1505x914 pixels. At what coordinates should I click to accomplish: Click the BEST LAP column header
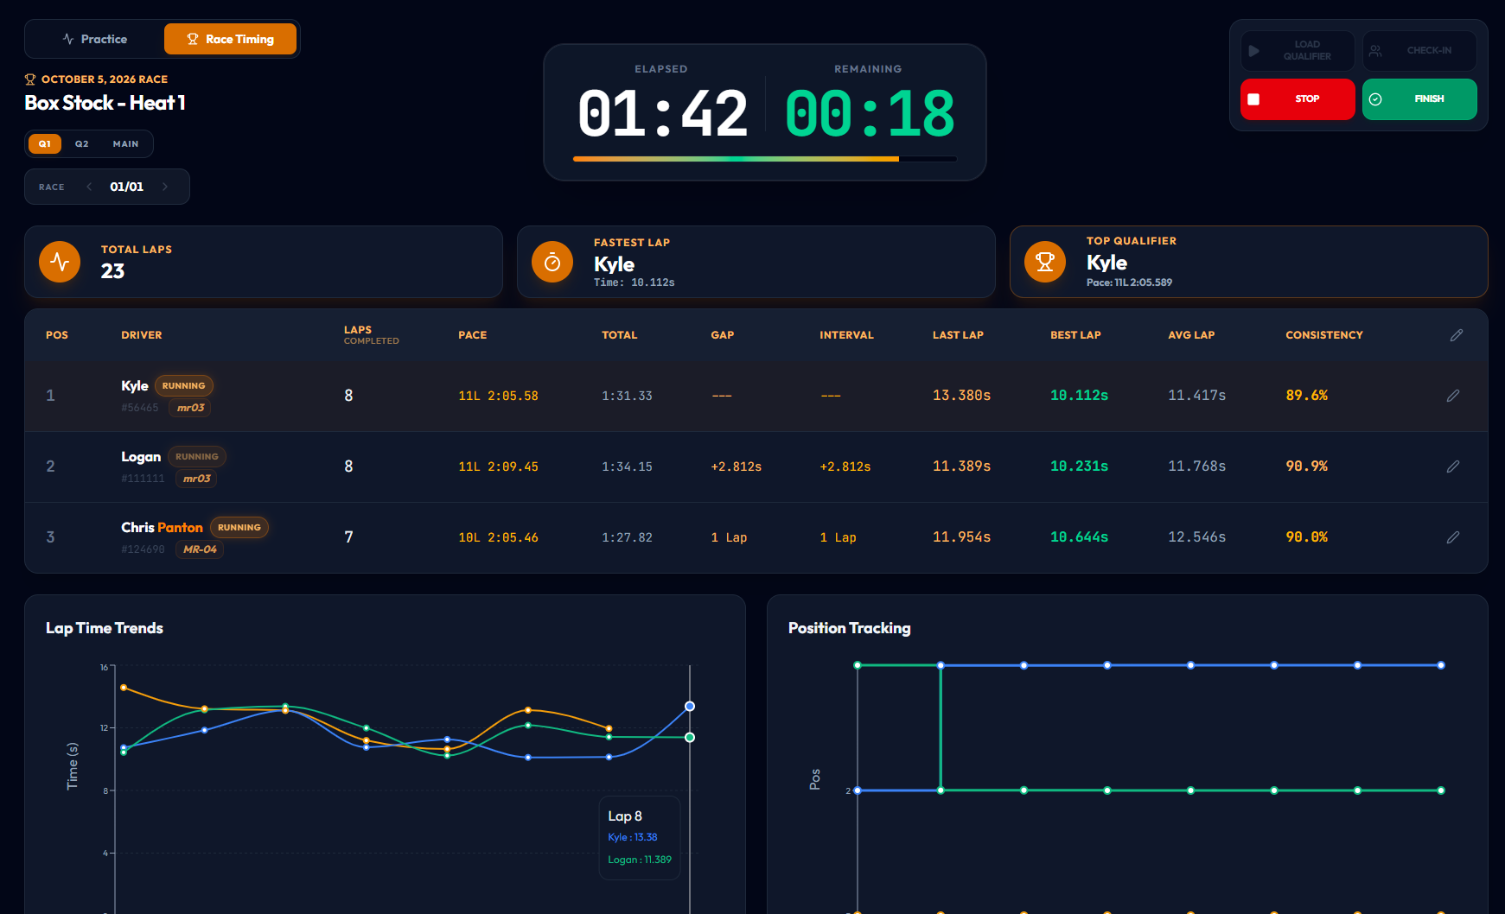[x=1075, y=335]
